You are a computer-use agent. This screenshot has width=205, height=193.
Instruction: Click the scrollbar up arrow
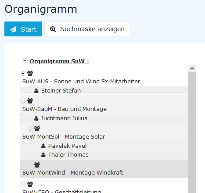192,68
